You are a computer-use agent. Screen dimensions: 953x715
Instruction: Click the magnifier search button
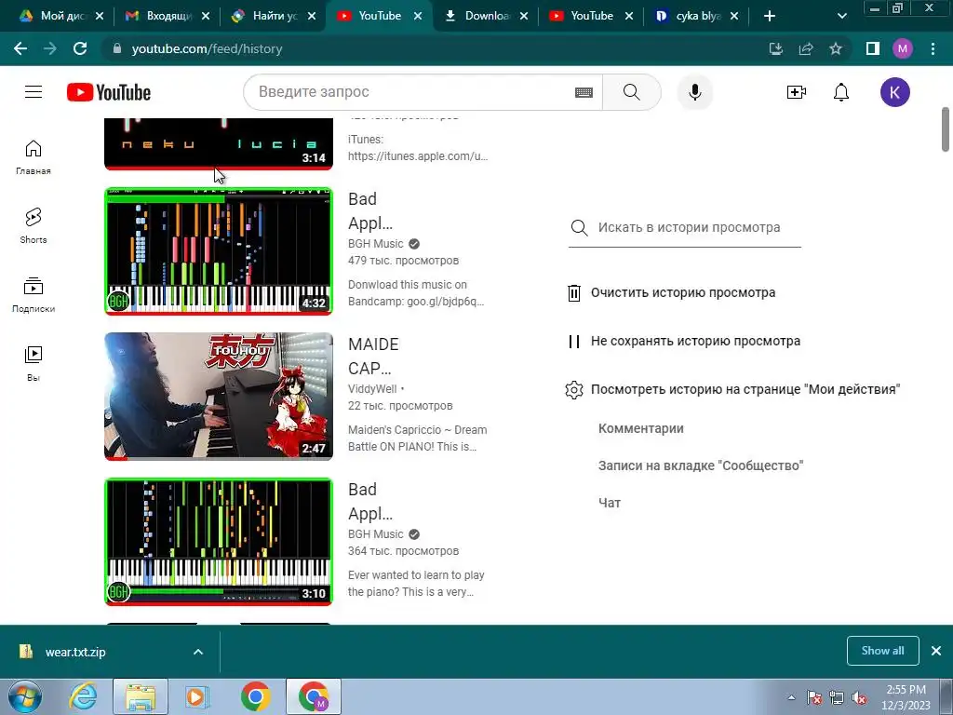tap(632, 92)
